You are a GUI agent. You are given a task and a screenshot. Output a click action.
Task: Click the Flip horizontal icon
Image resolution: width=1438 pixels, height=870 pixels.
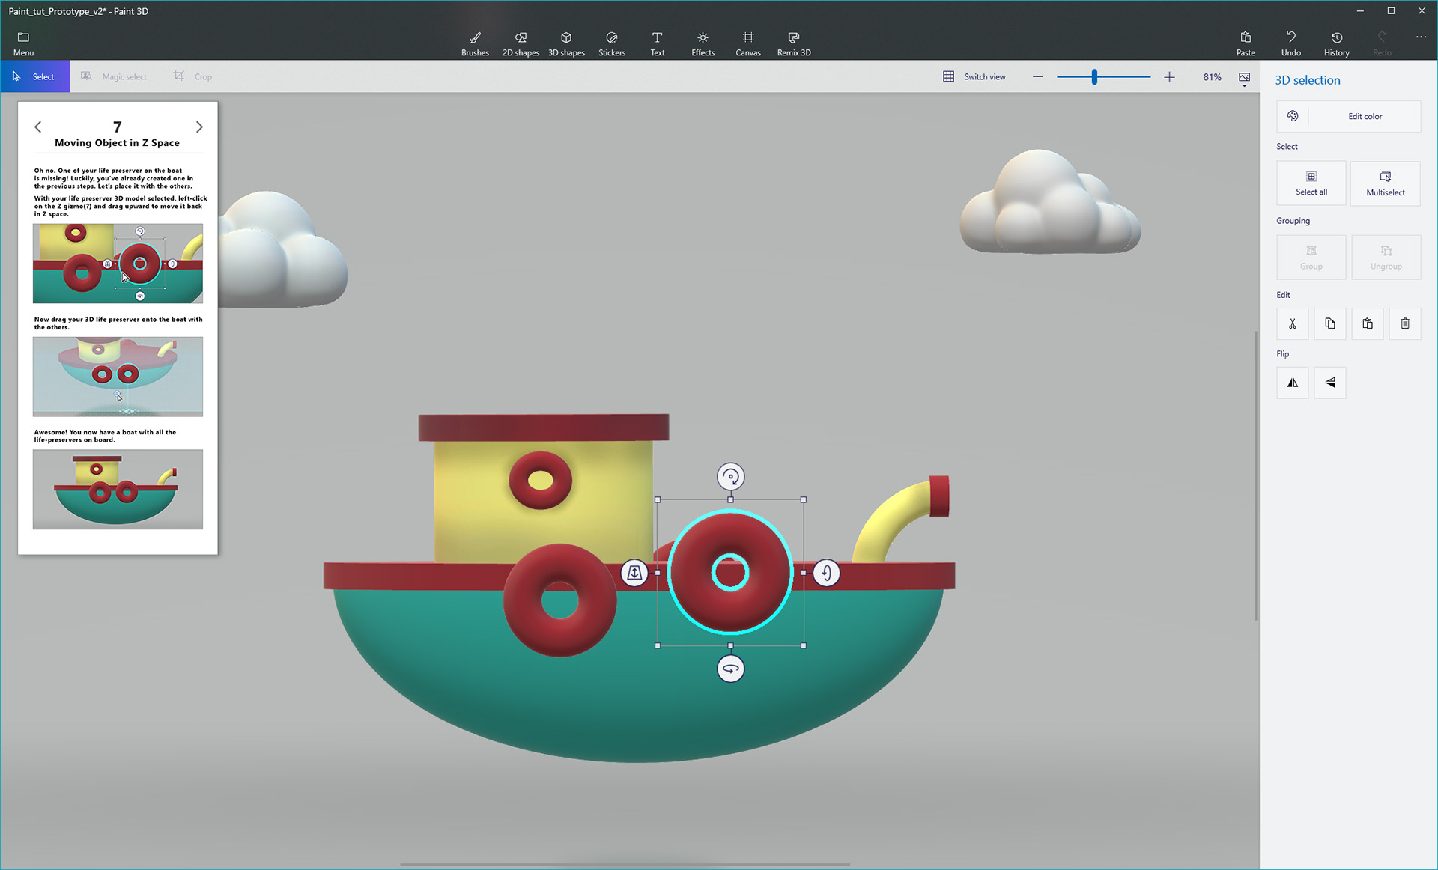(1292, 383)
